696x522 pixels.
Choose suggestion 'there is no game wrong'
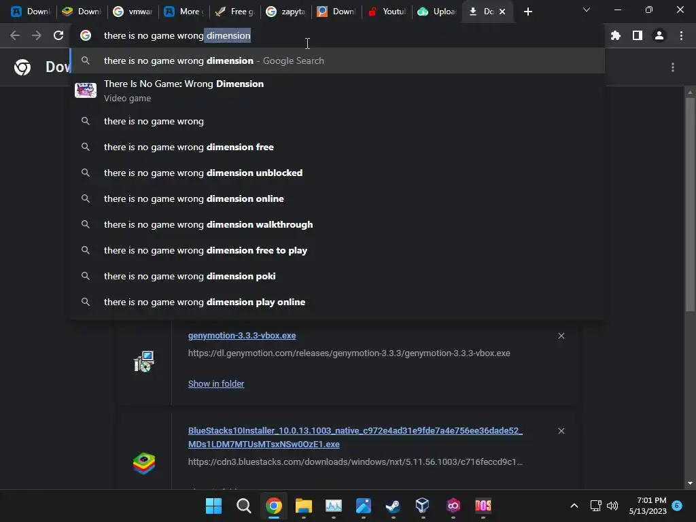(x=337, y=121)
